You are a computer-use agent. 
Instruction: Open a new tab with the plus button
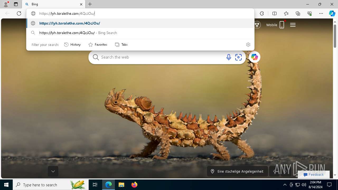click(x=90, y=4)
